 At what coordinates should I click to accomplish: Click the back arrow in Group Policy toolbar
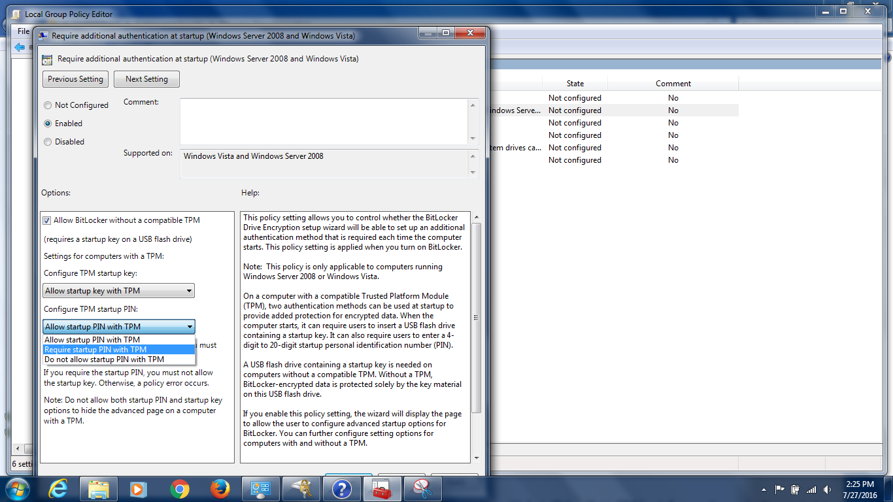(x=19, y=47)
